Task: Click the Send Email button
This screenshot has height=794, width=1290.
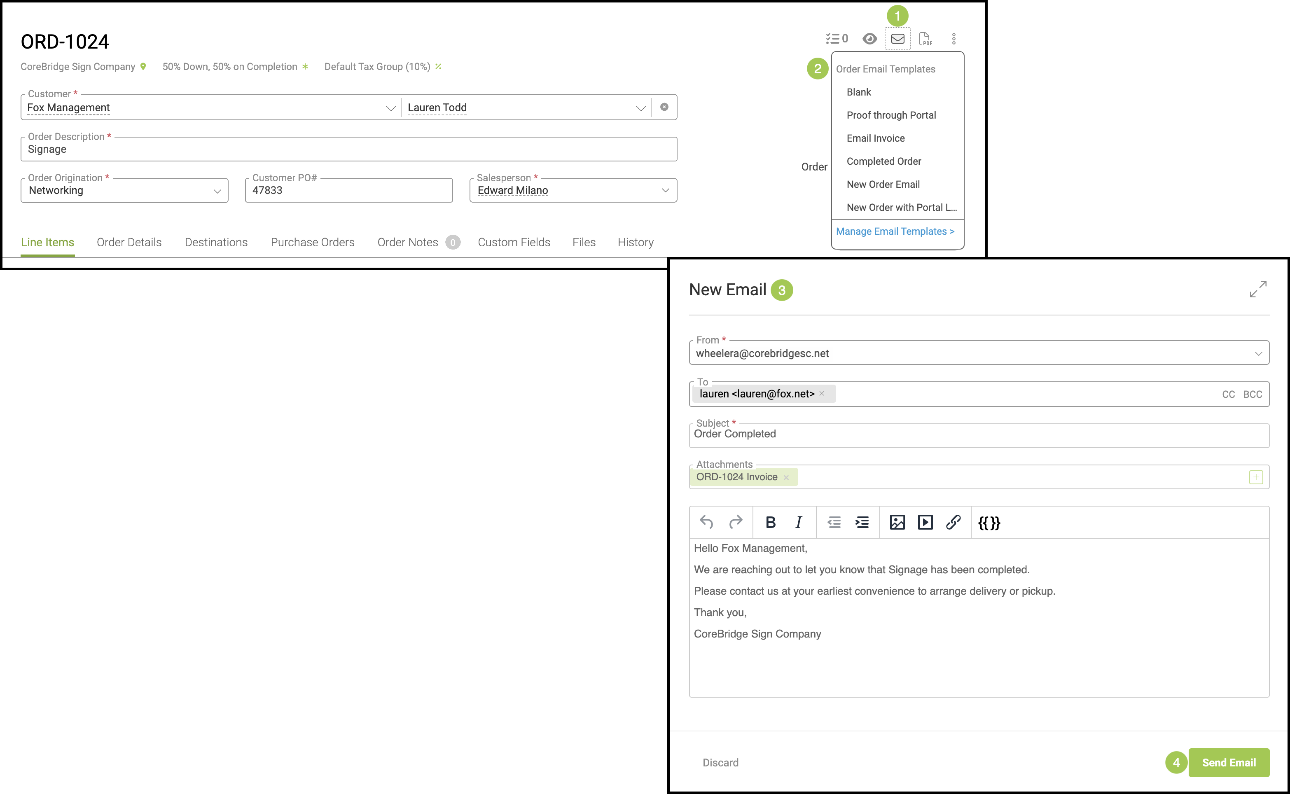Action: click(x=1228, y=762)
